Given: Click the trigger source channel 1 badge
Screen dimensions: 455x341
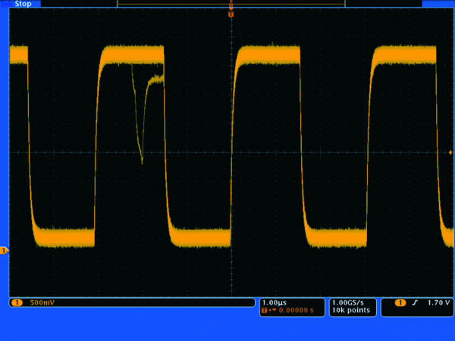Looking at the screenshot, I should point(399,302).
